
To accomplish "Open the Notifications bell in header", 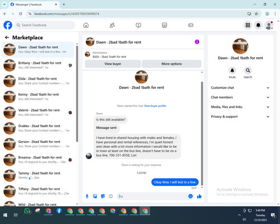I will tap(258, 25).
